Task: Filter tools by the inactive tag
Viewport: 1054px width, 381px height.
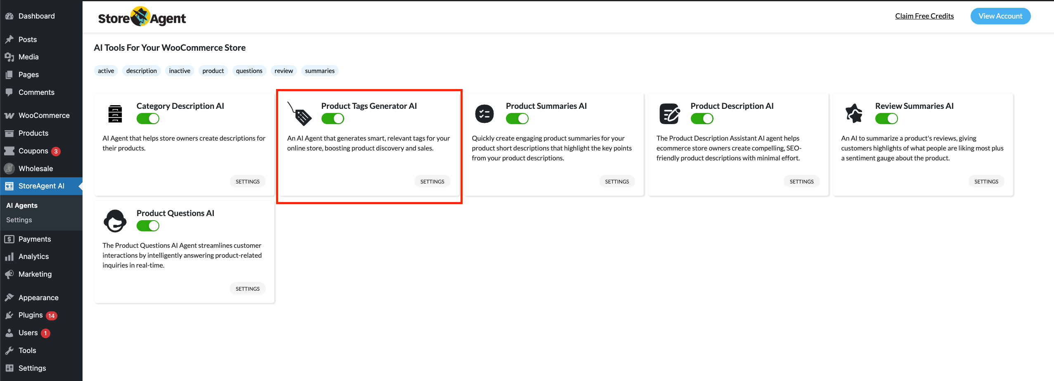Action: click(180, 71)
